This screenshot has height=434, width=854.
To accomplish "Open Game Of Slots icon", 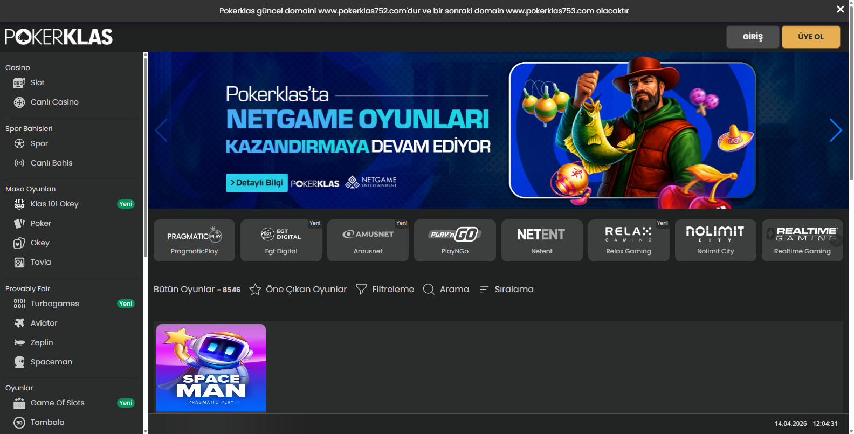I will tap(19, 403).
